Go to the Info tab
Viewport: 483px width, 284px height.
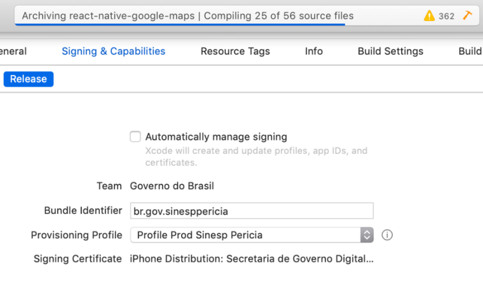tap(314, 51)
